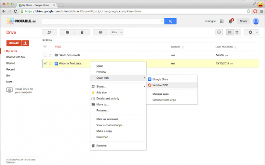Open the More dropdown in toolbar
This screenshot has width=265, height=165.
(116, 32)
